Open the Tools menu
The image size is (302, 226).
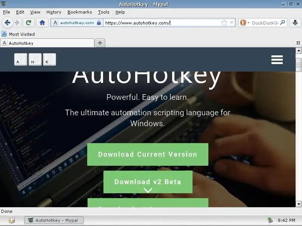tap(103, 12)
